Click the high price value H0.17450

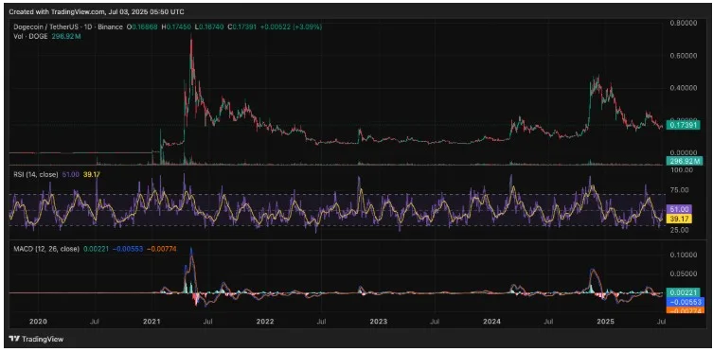pyautogui.click(x=177, y=27)
